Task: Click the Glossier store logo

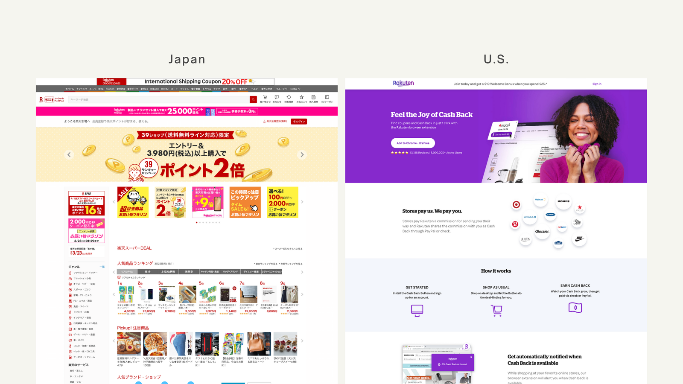Action: pos(542,231)
